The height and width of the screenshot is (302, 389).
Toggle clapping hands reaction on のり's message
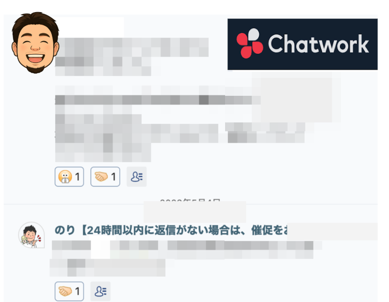[x=69, y=291]
